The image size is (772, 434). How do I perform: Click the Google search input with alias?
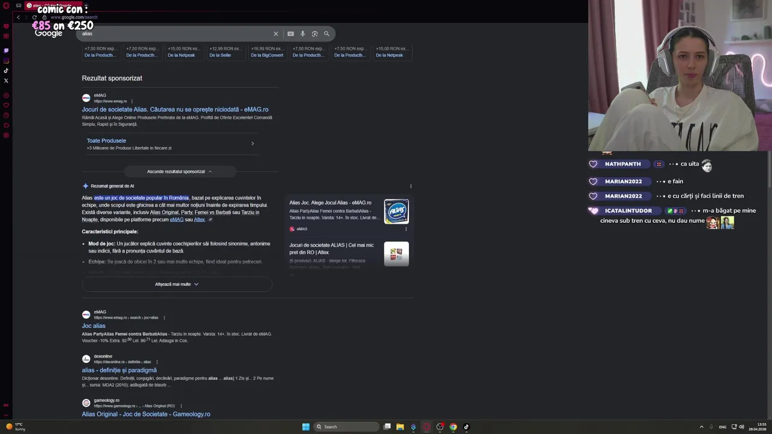(175, 34)
